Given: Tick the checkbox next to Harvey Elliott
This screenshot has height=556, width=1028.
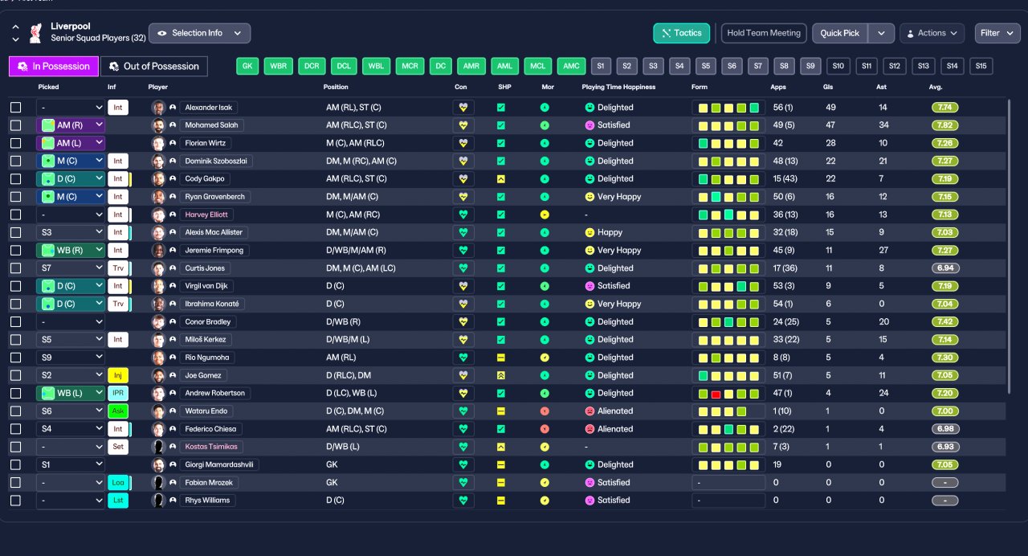Looking at the screenshot, I should [16, 215].
